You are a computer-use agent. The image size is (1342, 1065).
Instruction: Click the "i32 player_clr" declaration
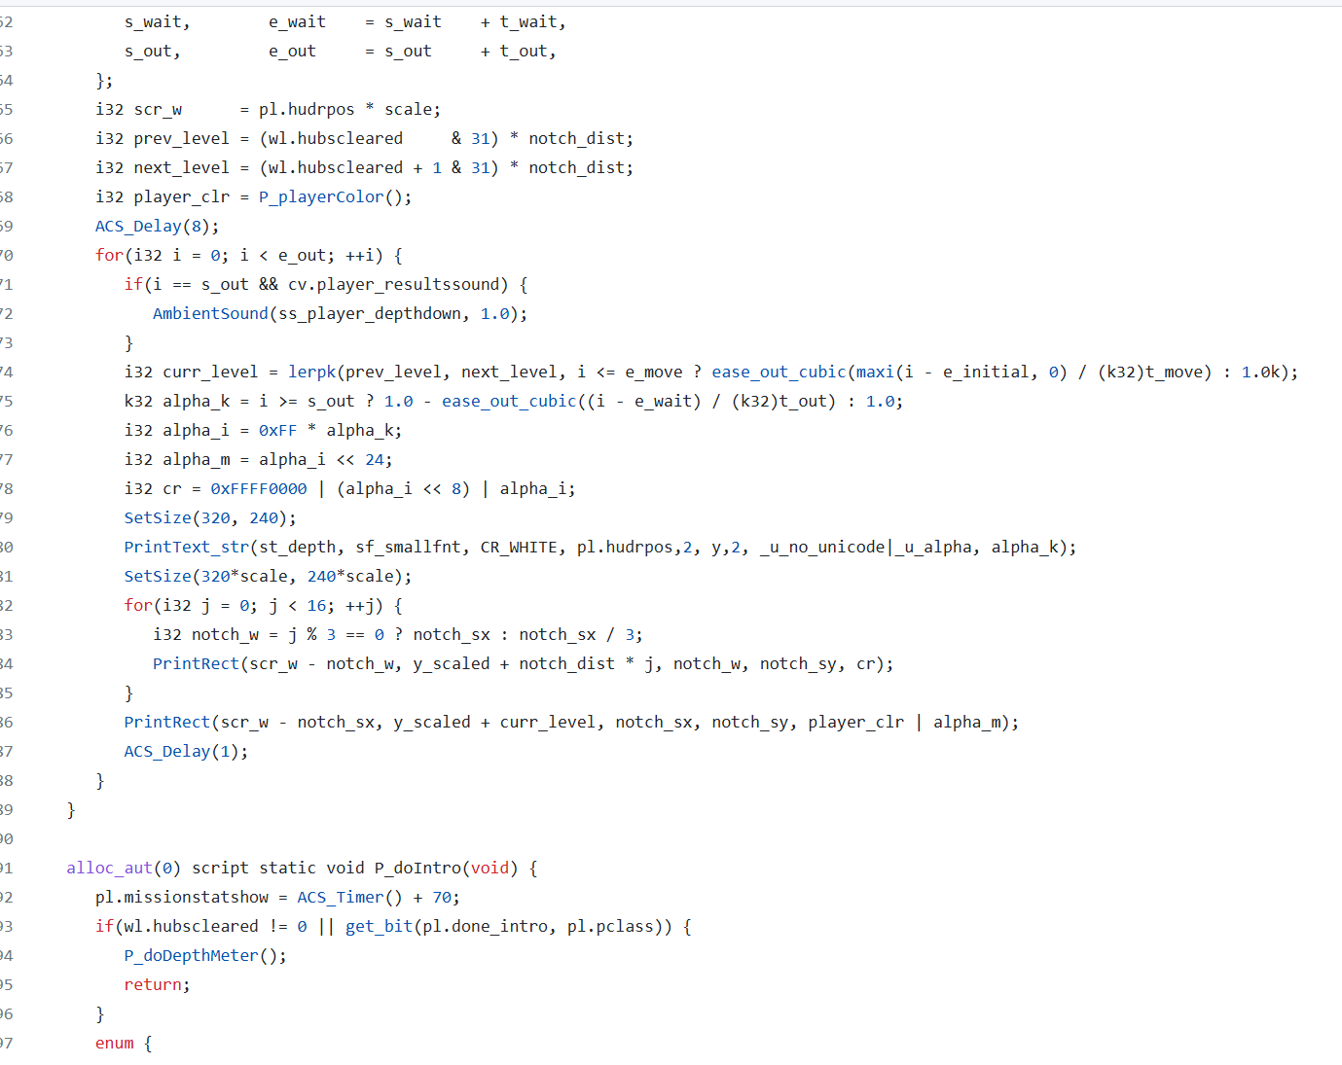(x=162, y=196)
